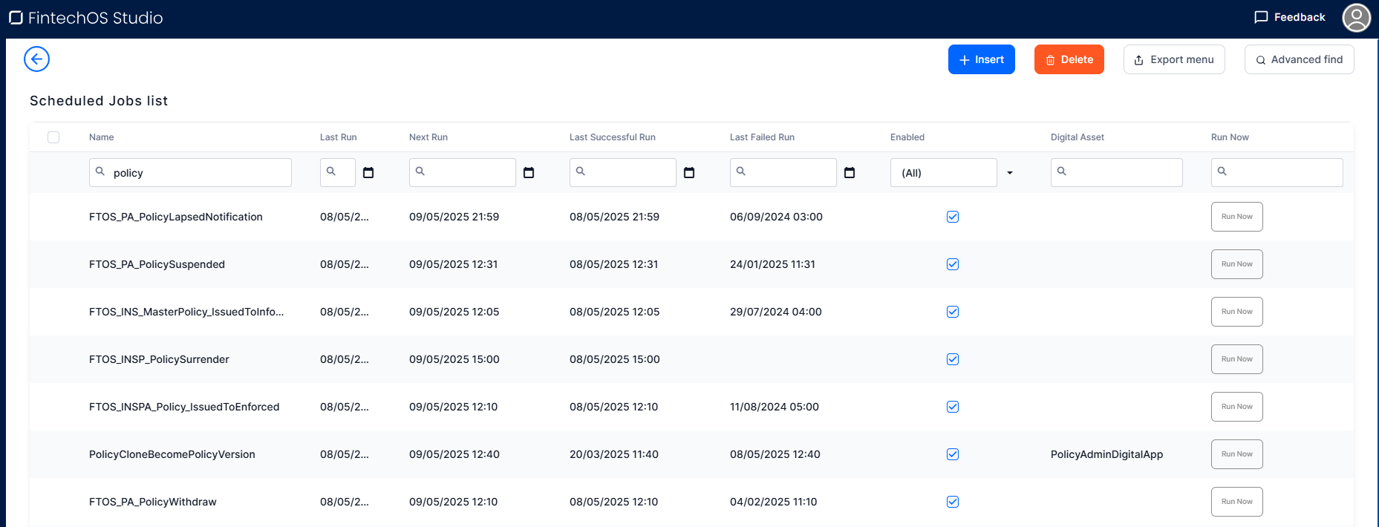Uncheck Enabled for FTOS_PA_PolicyLapsedNotification

pos(953,217)
